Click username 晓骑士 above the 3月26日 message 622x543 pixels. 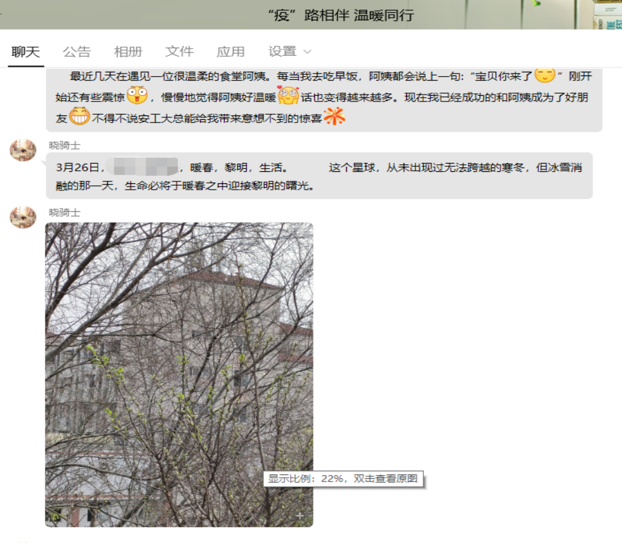[65, 145]
